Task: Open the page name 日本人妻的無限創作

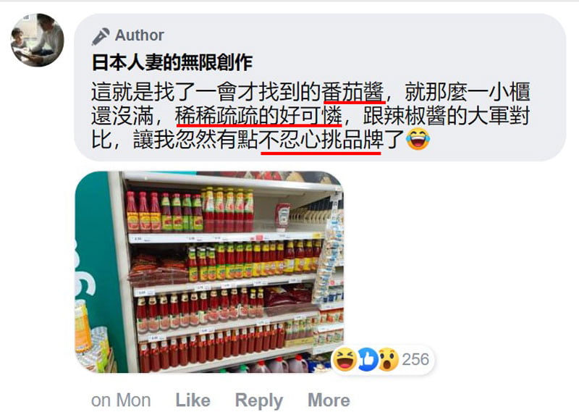Action: [x=172, y=62]
